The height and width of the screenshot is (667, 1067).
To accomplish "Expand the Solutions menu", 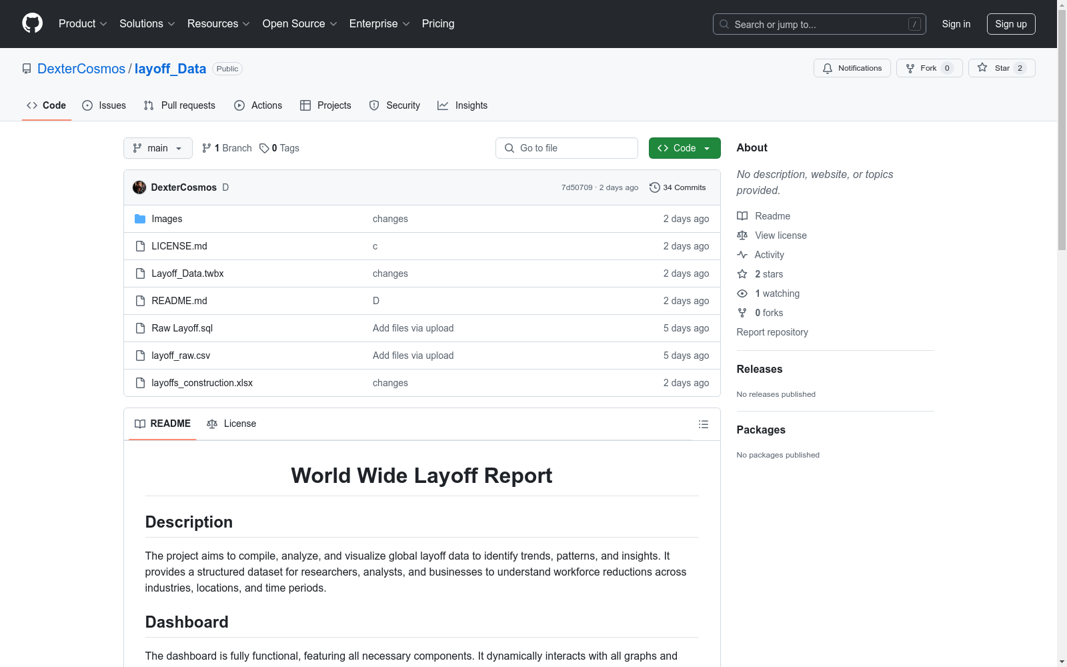I will tap(147, 24).
